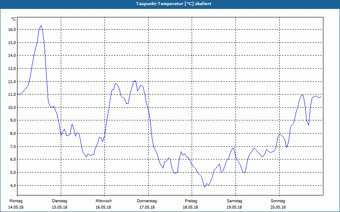Screen dimensions: 340x212
Task: Click the 7,0 y-axis label
Action: [13, 146]
